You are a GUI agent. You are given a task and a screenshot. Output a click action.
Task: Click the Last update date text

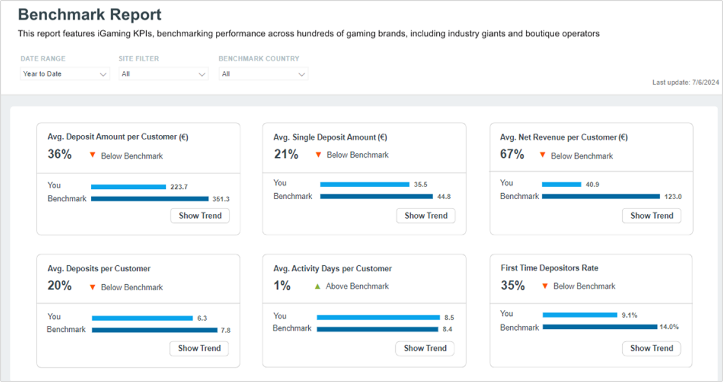686,83
